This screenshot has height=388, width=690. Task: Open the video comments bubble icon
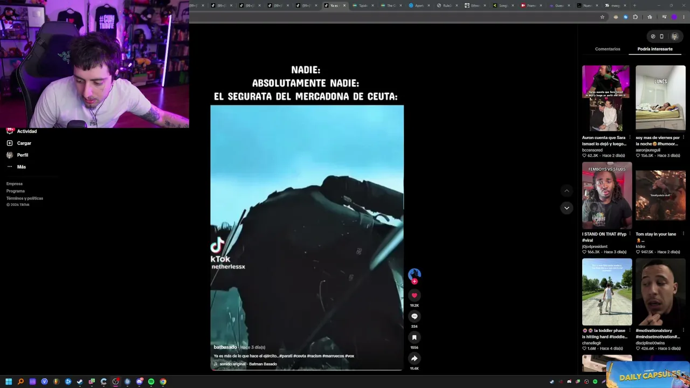(x=414, y=316)
